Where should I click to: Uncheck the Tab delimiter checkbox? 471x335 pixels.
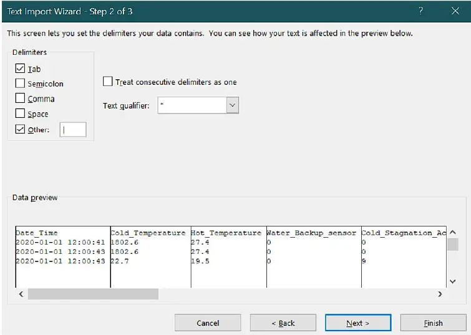tap(20, 68)
